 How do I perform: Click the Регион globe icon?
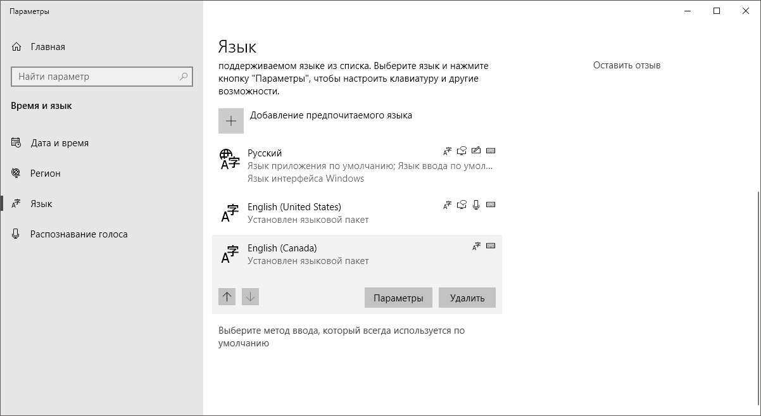[17, 173]
